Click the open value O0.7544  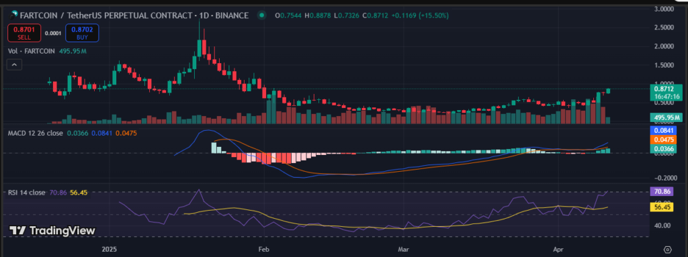point(288,16)
